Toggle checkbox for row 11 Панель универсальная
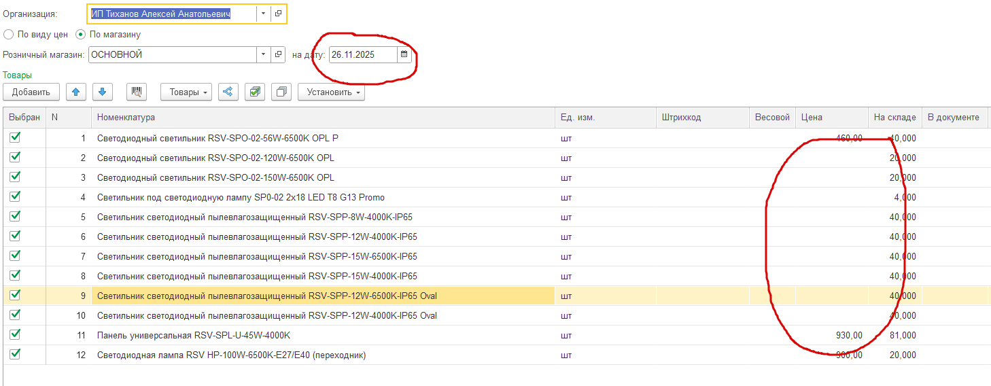 tap(16, 334)
